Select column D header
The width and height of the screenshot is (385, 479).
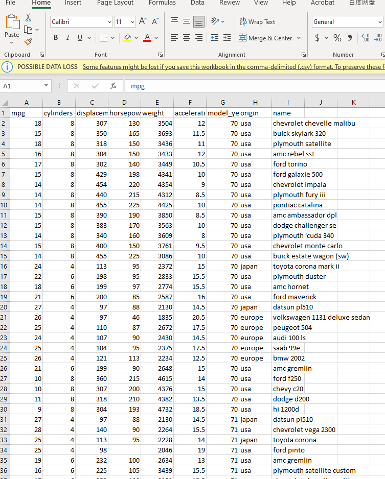124,102
